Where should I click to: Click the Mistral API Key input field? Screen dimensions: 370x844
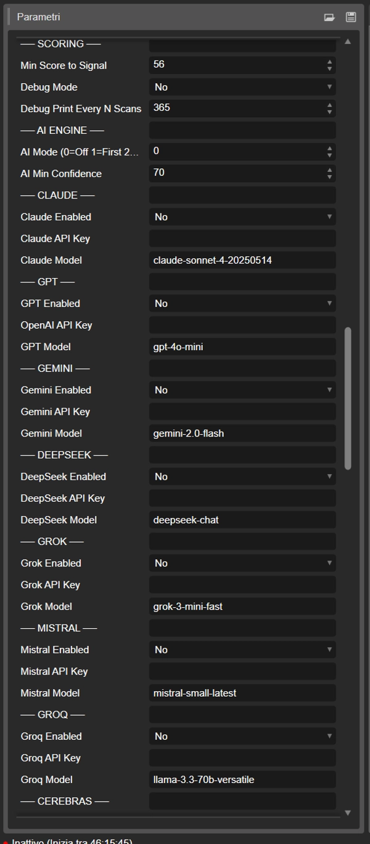pos(242,671)
